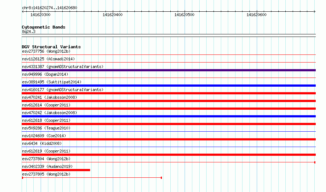Click the nsv6434 (Kidd2008) label
Image resolution: width=326 pixels, height=192 pixels.
coord(42,143)
